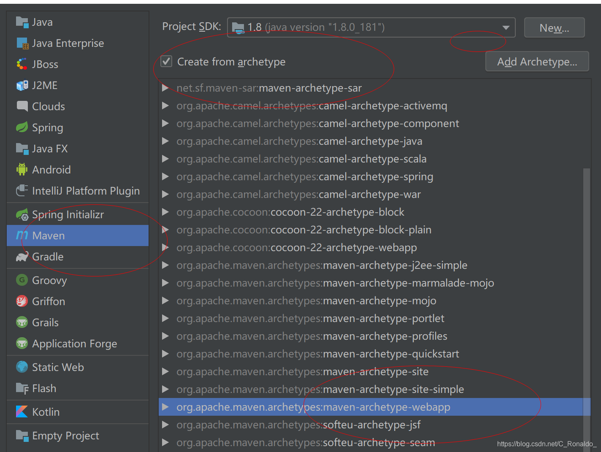Choose Empty Project label
This screenshot has height=452, width=601.
(x=66, y=436)
